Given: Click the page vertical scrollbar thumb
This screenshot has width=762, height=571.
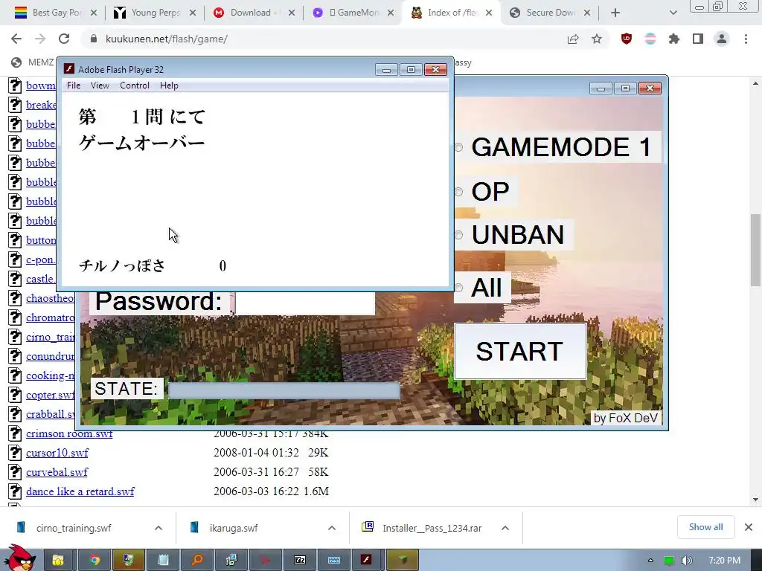Looking at the screenshot, I should 755,250.
